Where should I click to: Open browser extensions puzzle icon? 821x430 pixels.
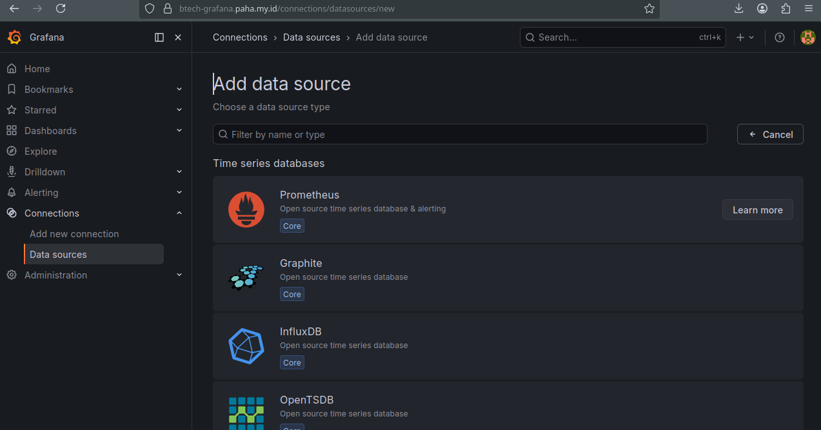[x=786, y=8]
